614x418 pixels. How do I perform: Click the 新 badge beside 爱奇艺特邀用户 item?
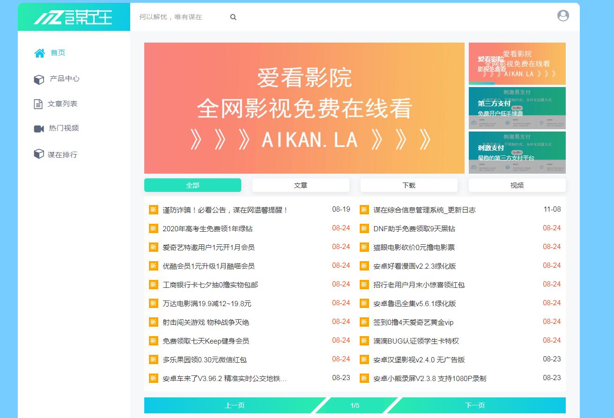click(154, 247)
